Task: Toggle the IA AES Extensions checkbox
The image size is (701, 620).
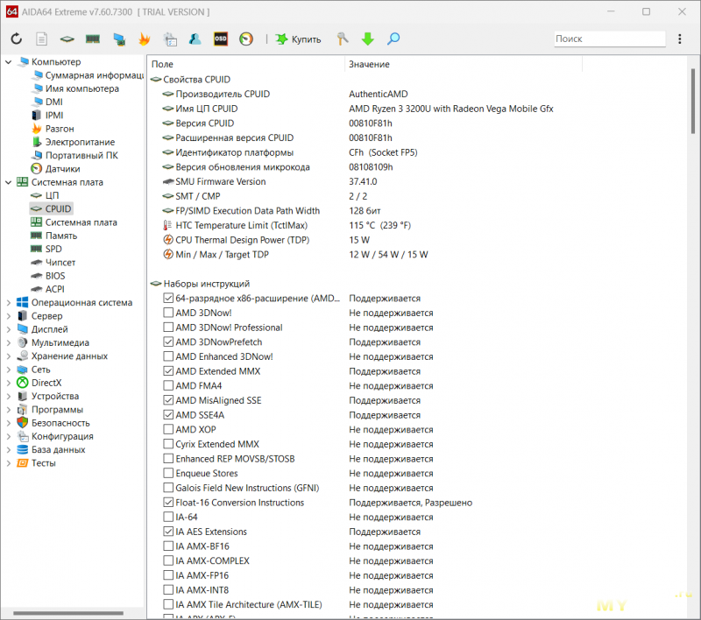Action: click(x=168, y=532)
